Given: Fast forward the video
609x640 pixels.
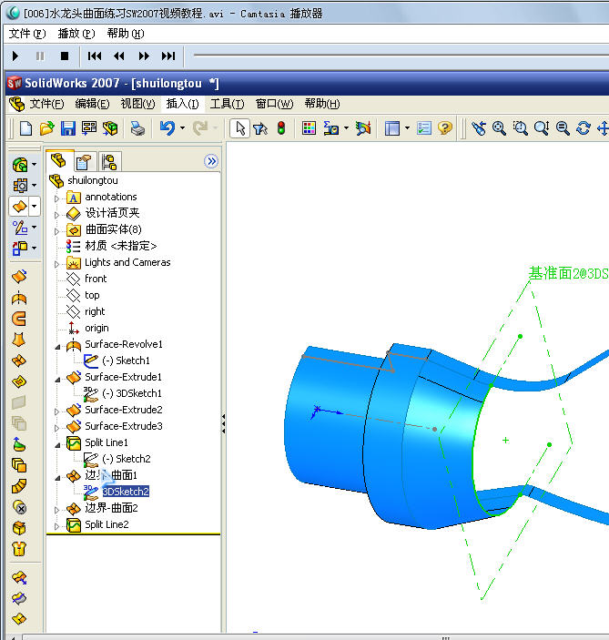Looking at the screenshot, I should pyautogui.click(x=144, y=56).
